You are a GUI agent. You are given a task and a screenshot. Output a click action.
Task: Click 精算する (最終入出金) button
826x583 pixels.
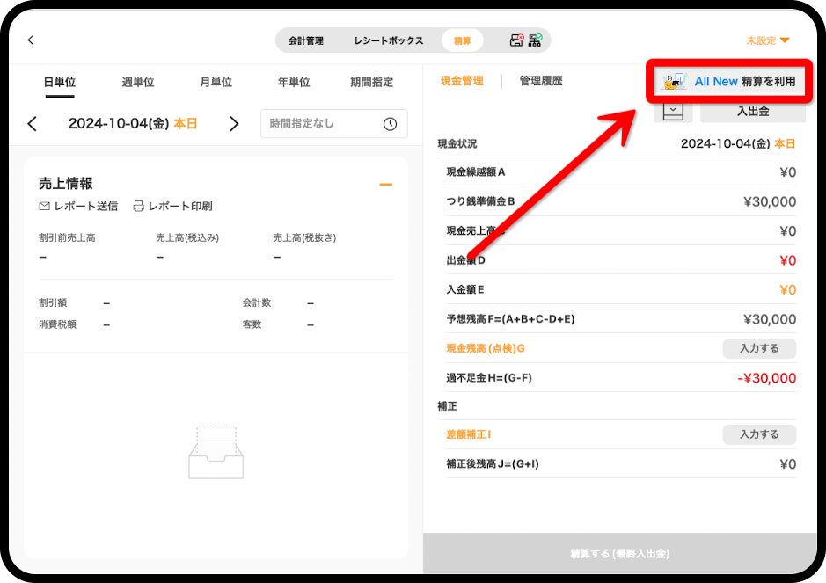coord(620,553)
